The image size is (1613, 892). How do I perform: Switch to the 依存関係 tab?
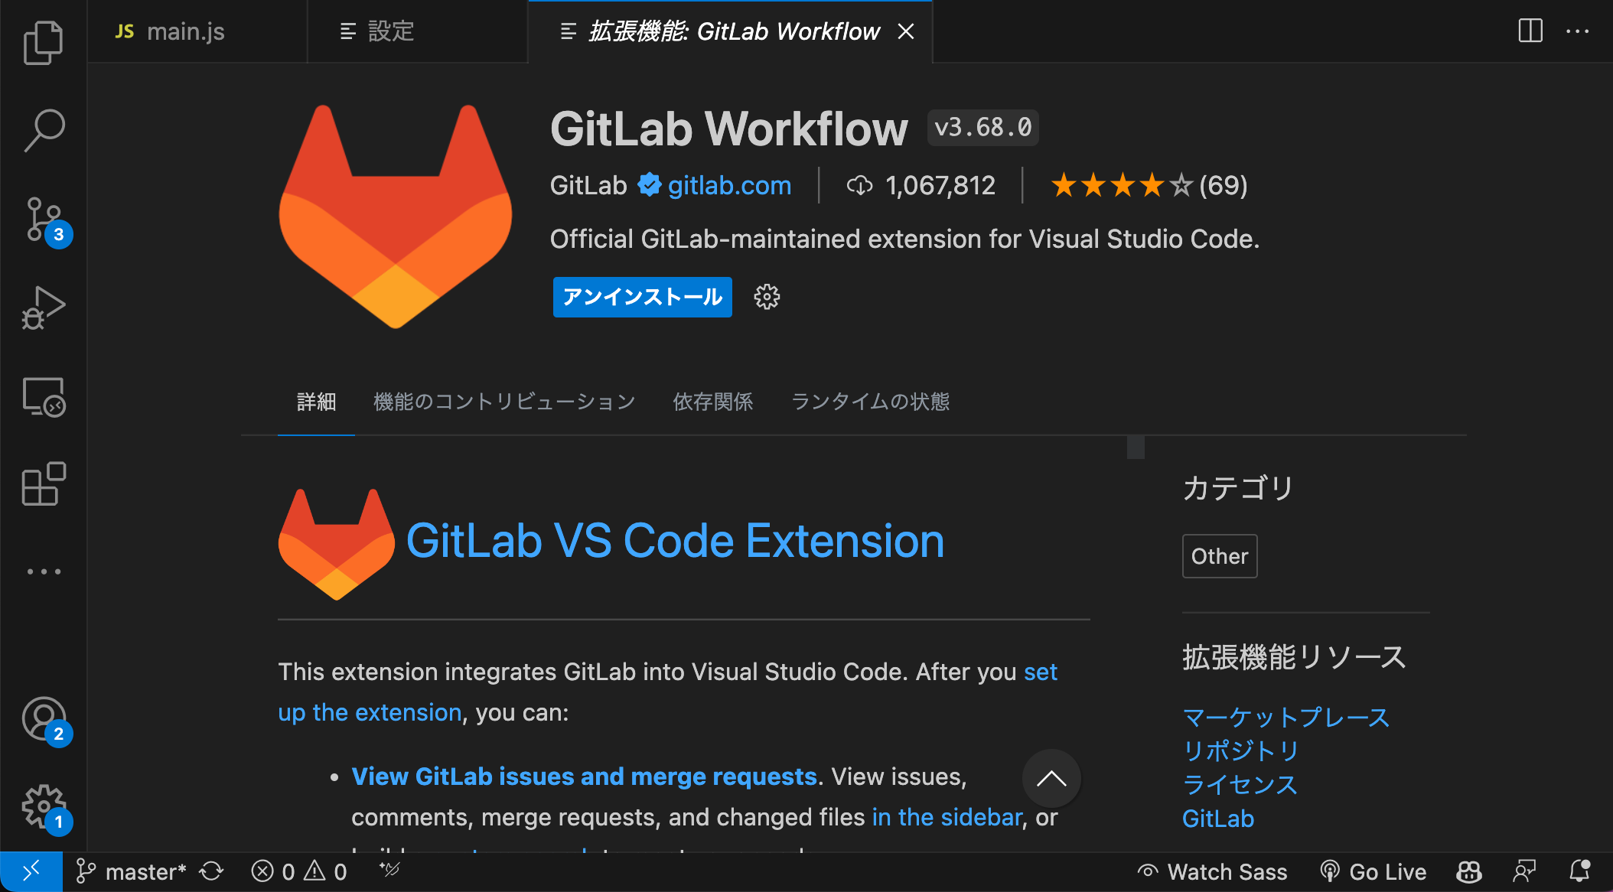click(x=712, y=402)
